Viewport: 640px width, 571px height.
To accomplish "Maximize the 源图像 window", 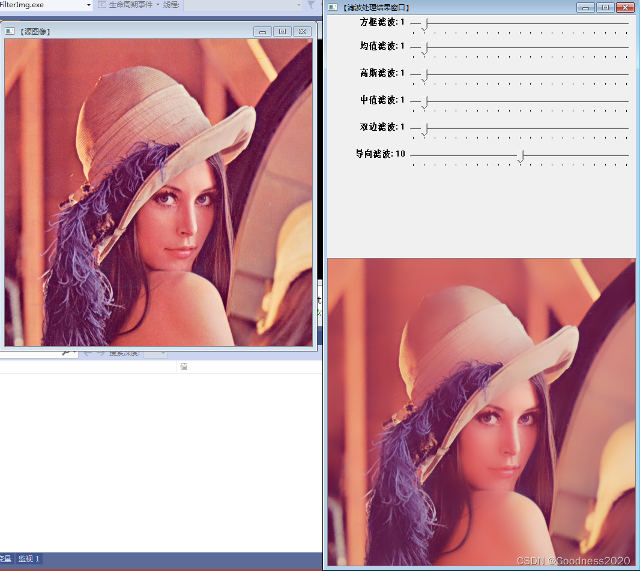I will (x=282, y=31).
